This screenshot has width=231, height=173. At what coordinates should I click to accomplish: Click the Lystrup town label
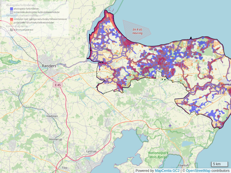tap(91, 151)
